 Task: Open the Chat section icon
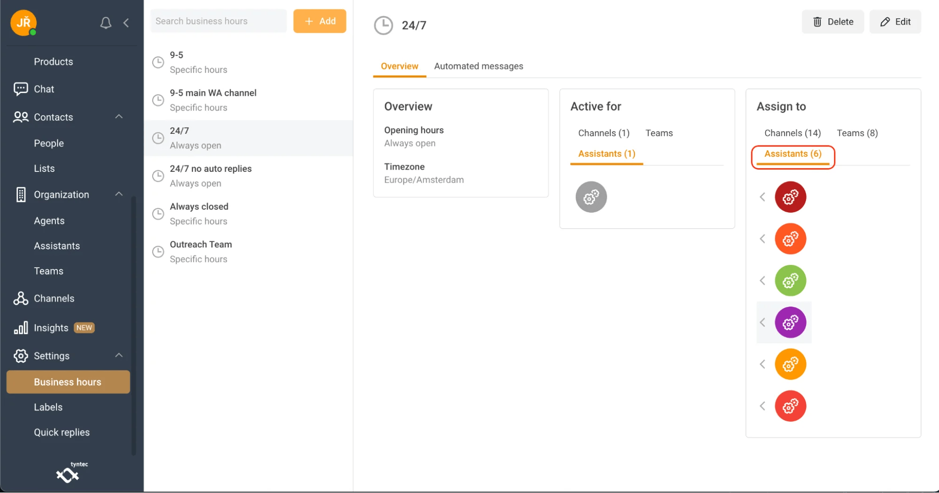pyautogui.click(x=20, y=89)
